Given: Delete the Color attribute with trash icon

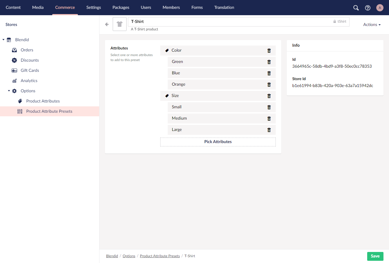Looking at the screenshot, I should tap(269, 51).
